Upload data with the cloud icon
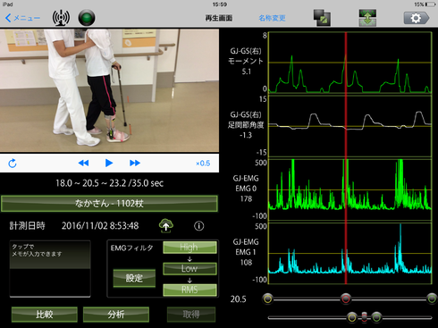The width and height of the screenshot is (438, 328). pos(166,225)
